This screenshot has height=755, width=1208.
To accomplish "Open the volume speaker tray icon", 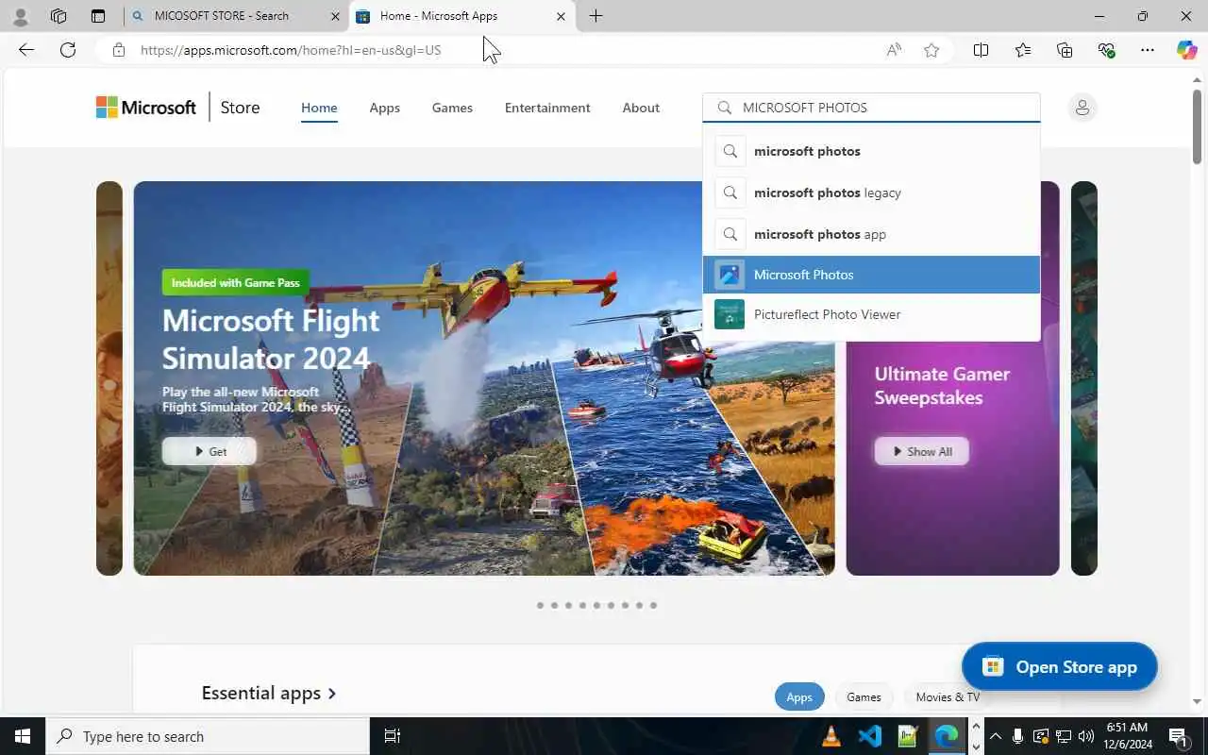I will 1085,736.
